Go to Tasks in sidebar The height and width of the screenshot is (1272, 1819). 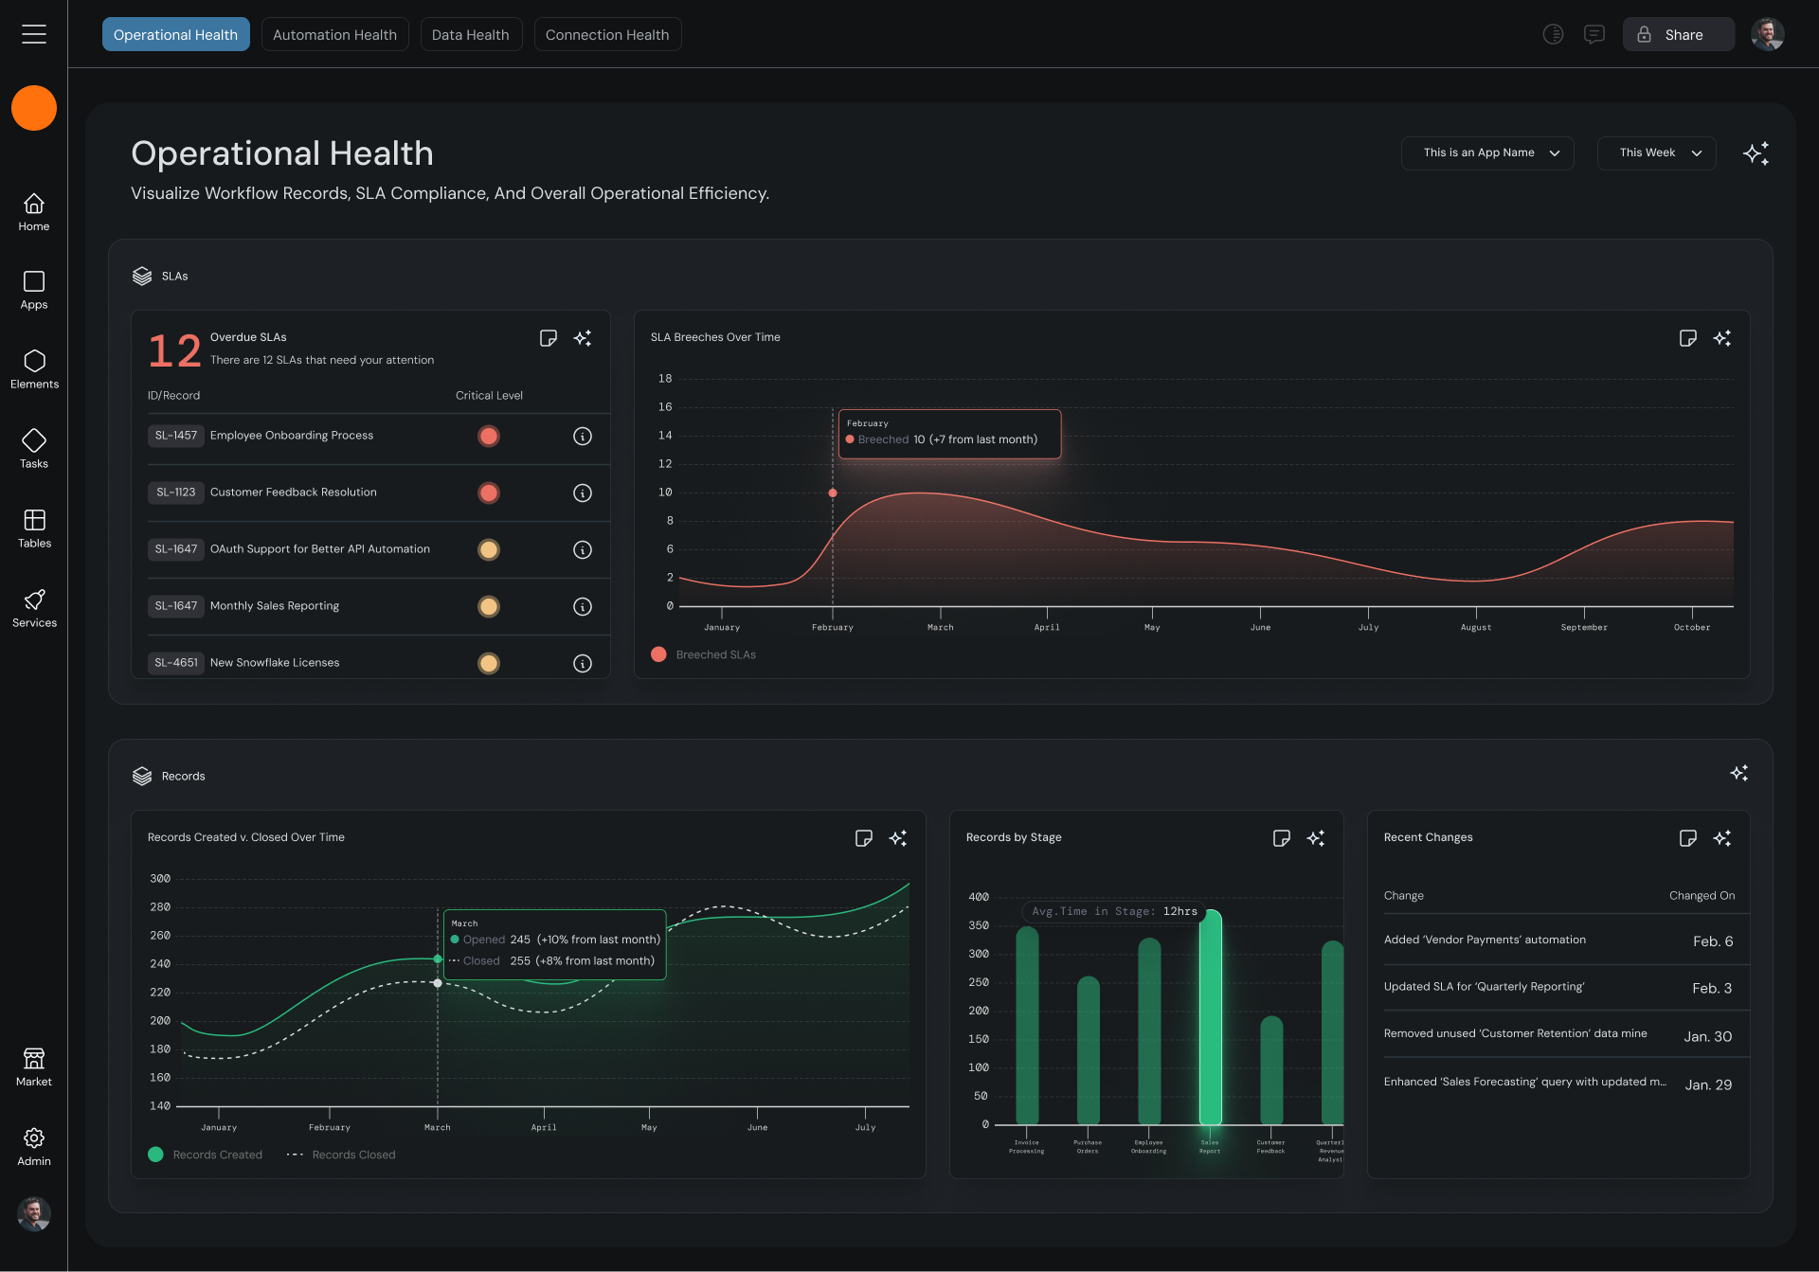tap(34, 449)
